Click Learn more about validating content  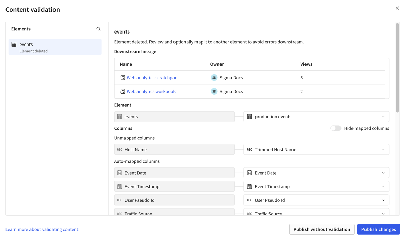pos(42,229)
